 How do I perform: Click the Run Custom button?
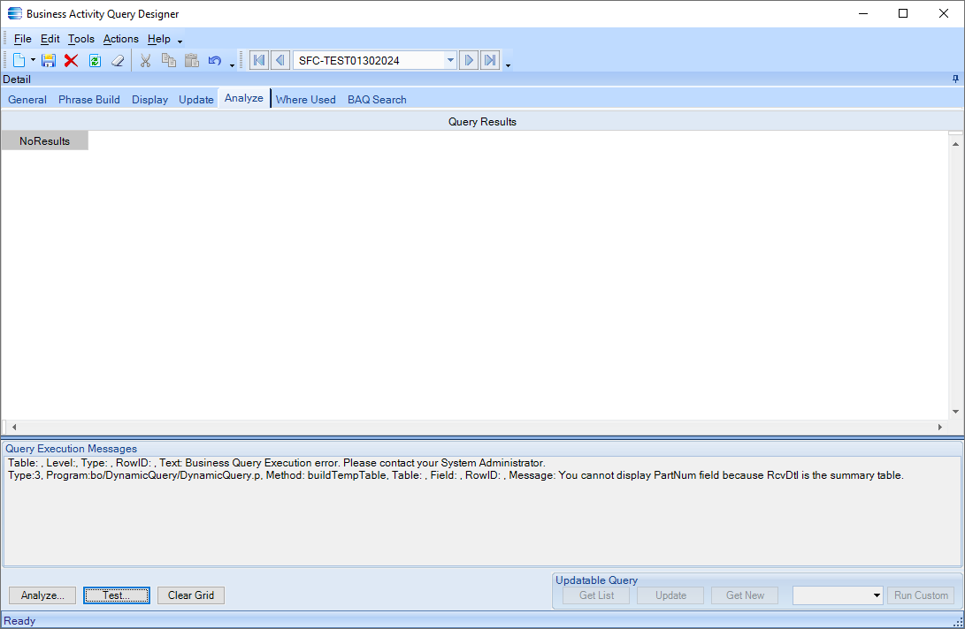click(921, 595)
